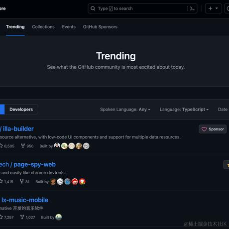Open third contributor avatar of illa-builder
229x229 pixels.
point(72,146)
